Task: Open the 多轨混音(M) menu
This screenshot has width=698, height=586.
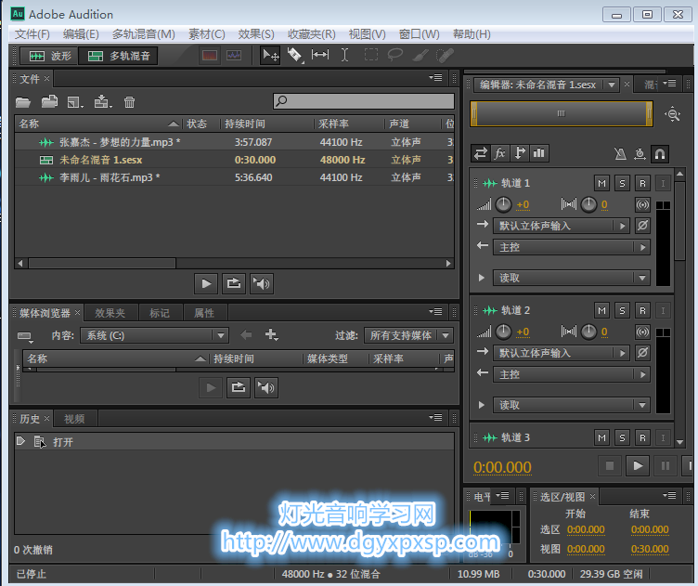Action: (x=143, y=34)
